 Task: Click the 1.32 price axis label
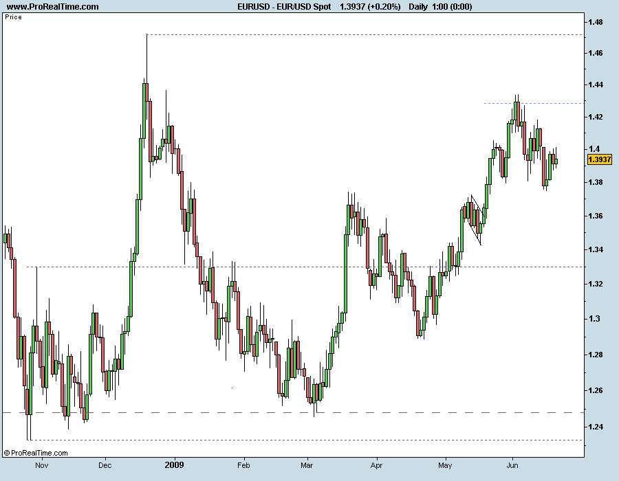(596, 284)
